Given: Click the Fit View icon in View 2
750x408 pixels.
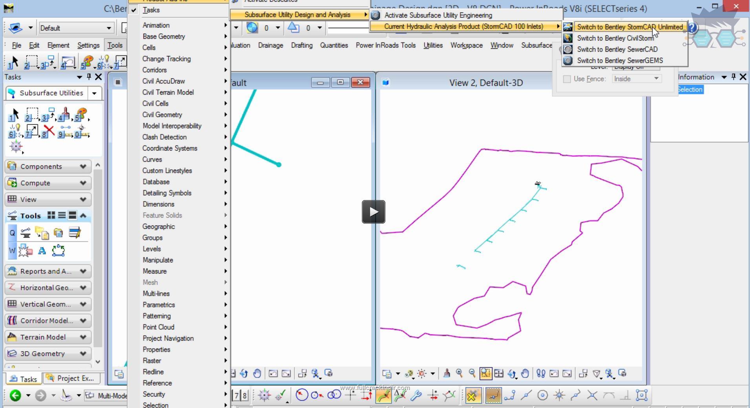Looking at the screenshot, I should pyautogui.click(x=499, y=373).
